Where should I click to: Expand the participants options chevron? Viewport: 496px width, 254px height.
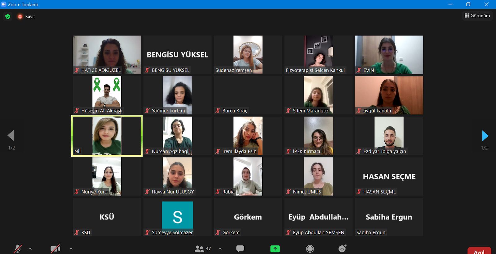pos(220,249)
